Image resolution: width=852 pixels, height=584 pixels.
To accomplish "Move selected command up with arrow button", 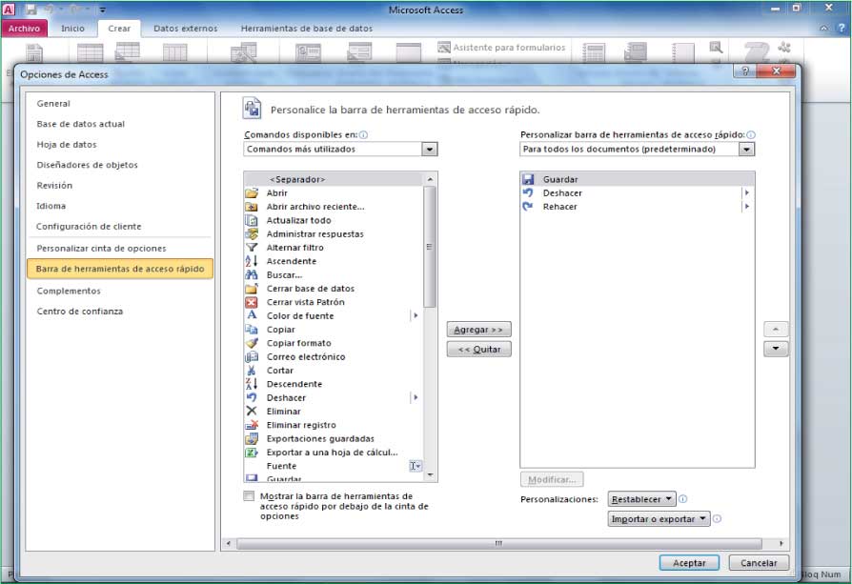I will tap(776, 330).
